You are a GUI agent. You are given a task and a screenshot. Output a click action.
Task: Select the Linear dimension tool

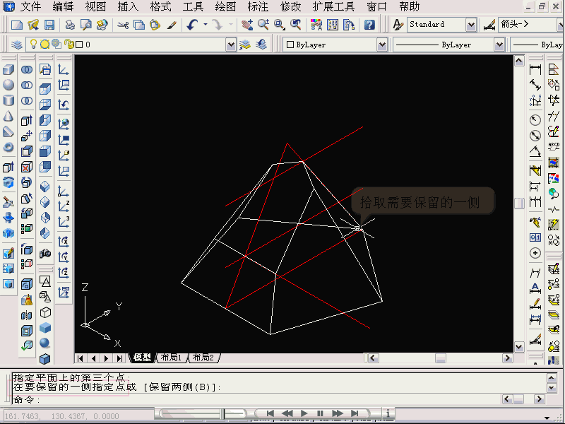pos(535,70)
